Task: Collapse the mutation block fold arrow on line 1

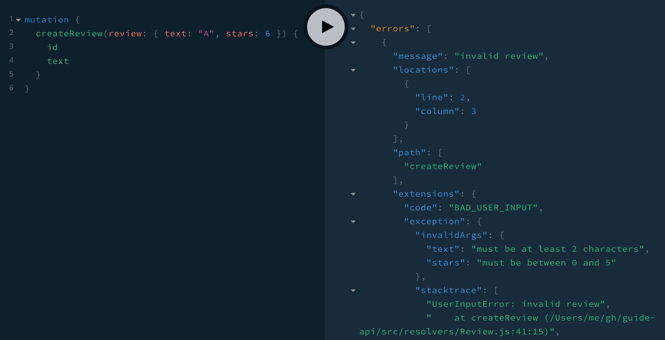Action: (x=18, y=20)
